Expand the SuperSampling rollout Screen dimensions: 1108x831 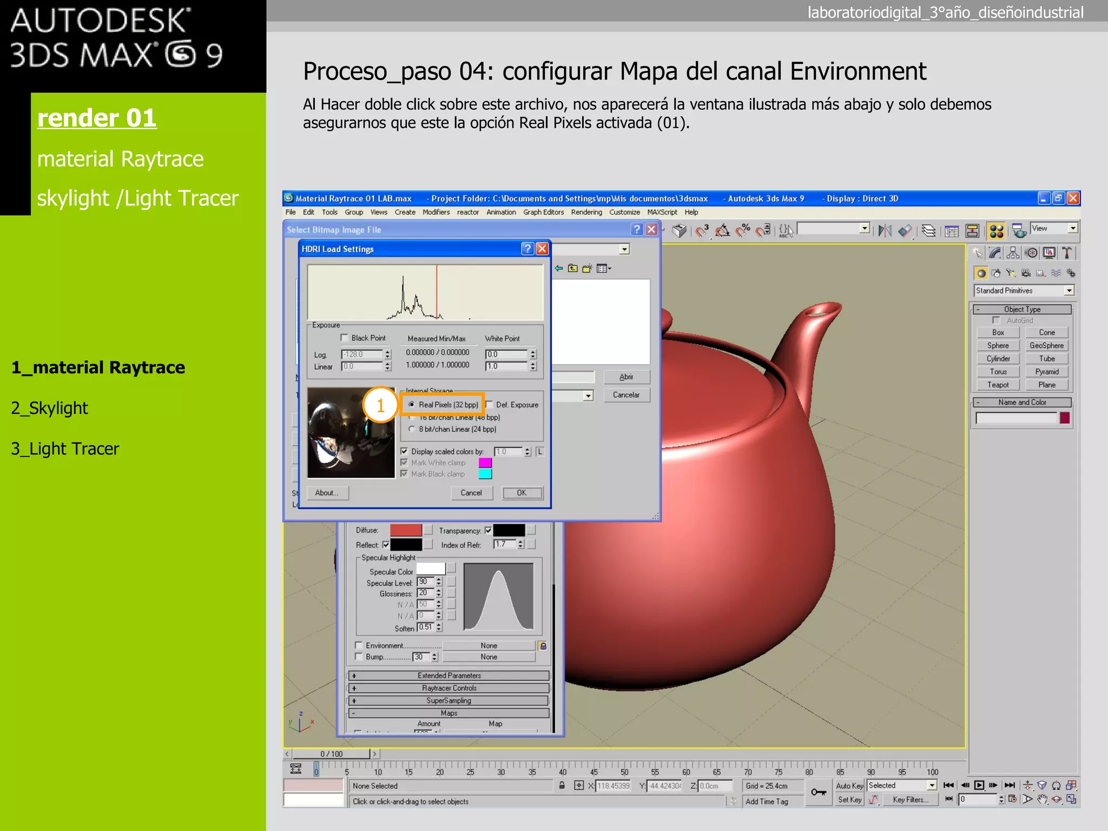(449, 701)
